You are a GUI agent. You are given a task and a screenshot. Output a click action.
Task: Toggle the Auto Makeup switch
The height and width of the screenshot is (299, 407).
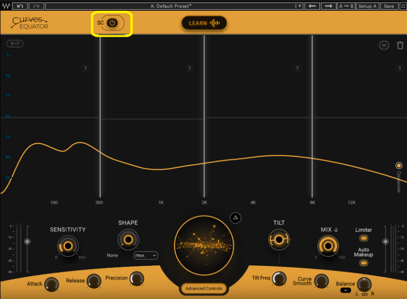tap(363, 263)
